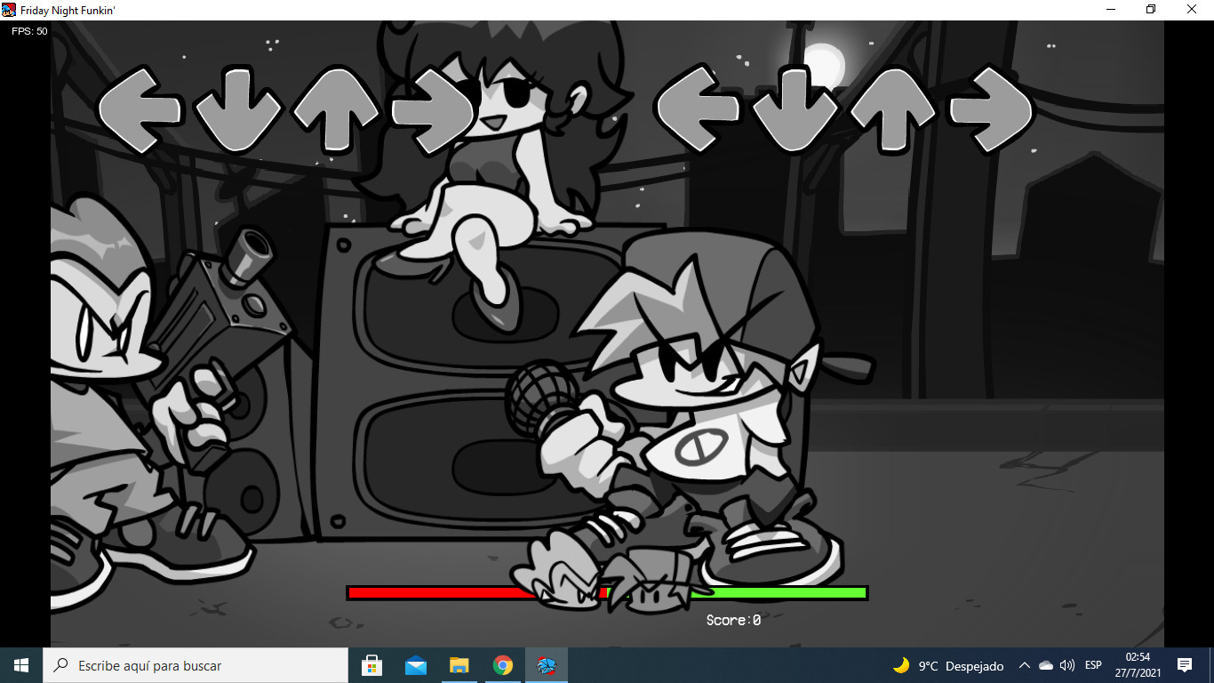This screenshot has width=1214, height=683.
Task: Click the opponent's right arrow receptor
Action: coord(434,110)
